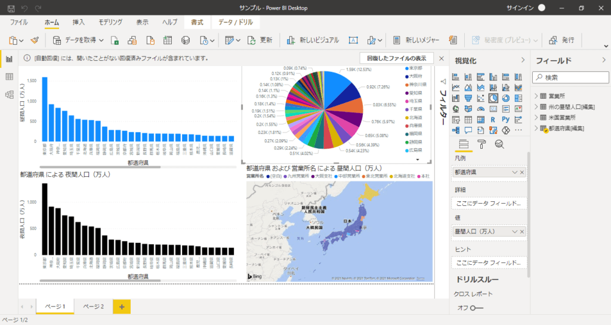Click the Quick measure icon
Screen dimensions: 611x325
(453, 40)
